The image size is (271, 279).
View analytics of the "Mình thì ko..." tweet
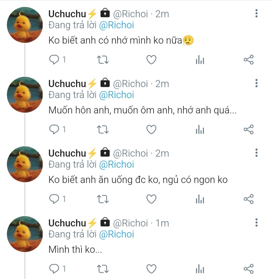(x=200, y=269)
